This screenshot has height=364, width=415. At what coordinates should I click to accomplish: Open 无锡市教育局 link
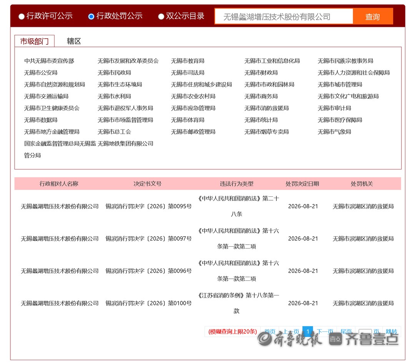click(x=188, y=61)
